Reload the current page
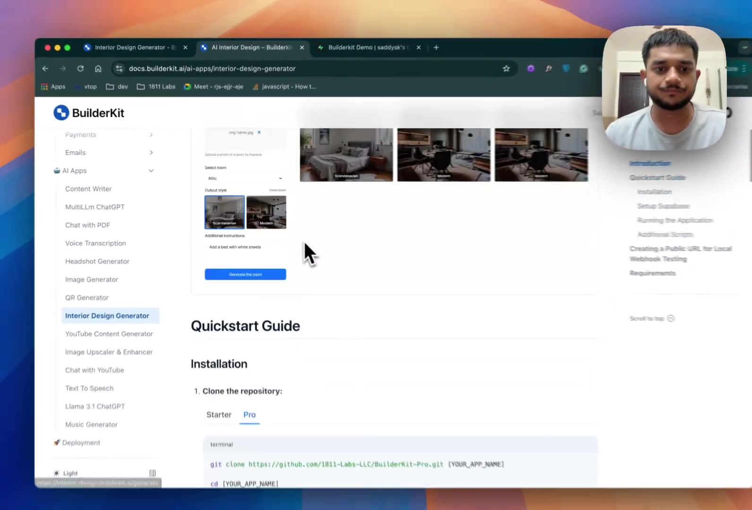 click(x=80, y=68)
